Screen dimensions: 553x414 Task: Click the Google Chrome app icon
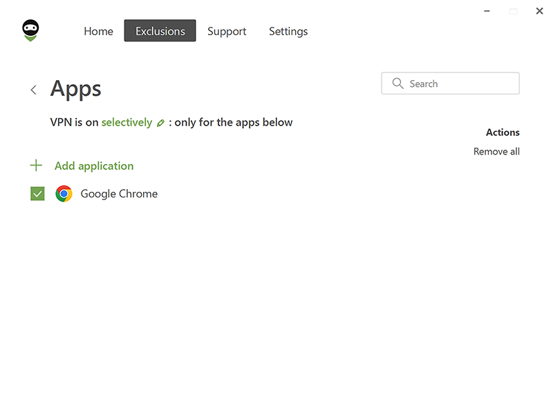[x=64, y=194]
